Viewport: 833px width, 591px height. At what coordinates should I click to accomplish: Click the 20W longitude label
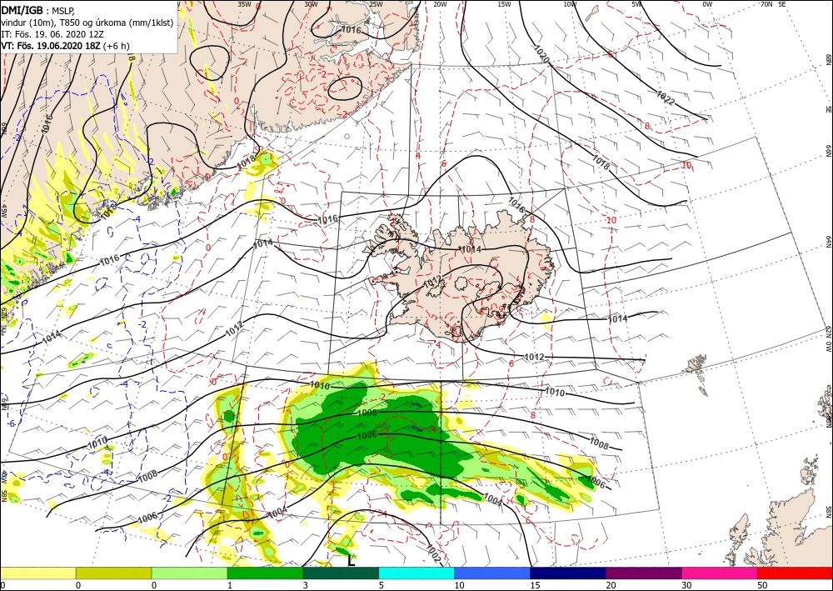click(x=440, y=4)
